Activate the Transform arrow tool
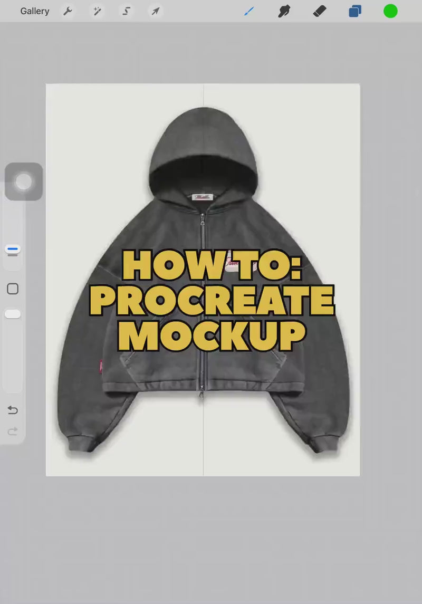Screen dimensions: 422x604 pos(155,11)
